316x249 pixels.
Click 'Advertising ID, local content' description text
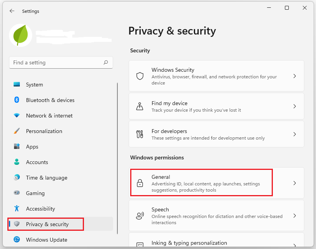click(206, 187)
